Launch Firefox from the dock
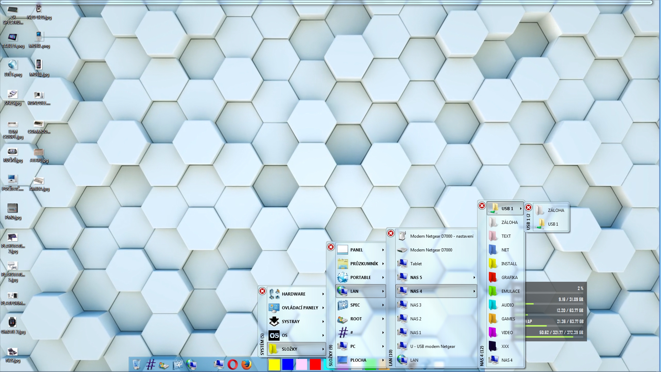The width and height of the screenshot is (661, 372). tap(246, 364)
